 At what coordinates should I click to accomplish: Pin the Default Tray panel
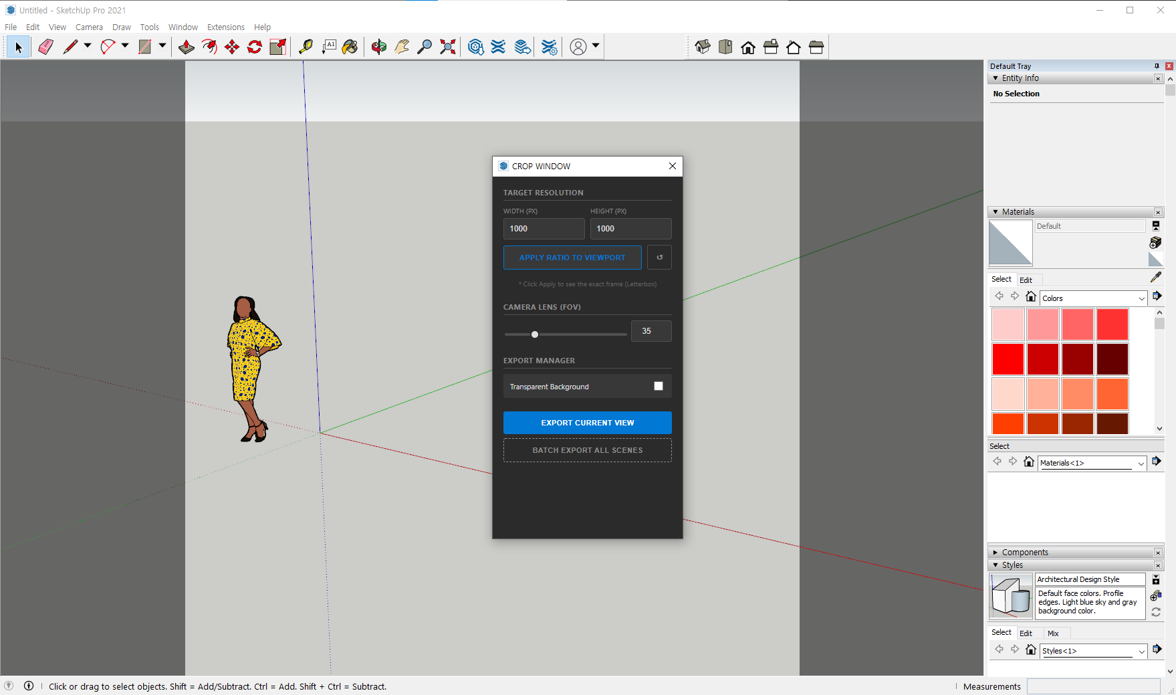point(1156,66)
